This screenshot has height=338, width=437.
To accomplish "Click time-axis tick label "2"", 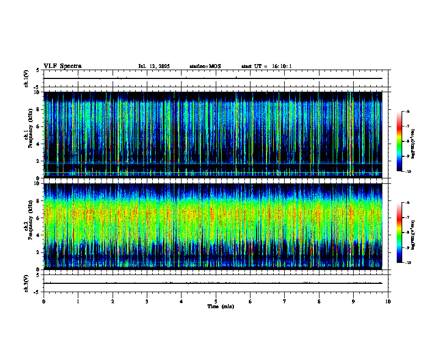I will [113, 302].
